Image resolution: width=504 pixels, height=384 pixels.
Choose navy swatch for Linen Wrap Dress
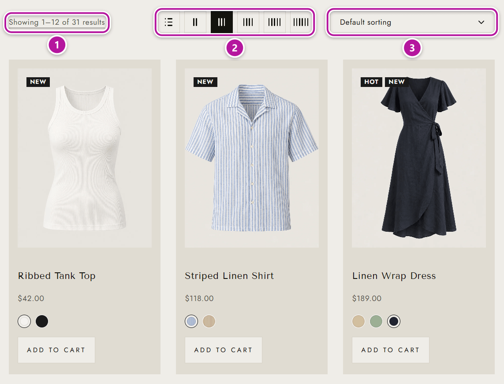(x=394, y=321)
